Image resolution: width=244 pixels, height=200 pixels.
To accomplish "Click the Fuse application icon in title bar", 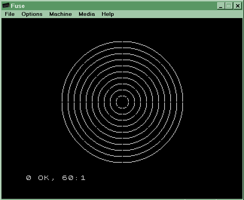I will [6, 6].
